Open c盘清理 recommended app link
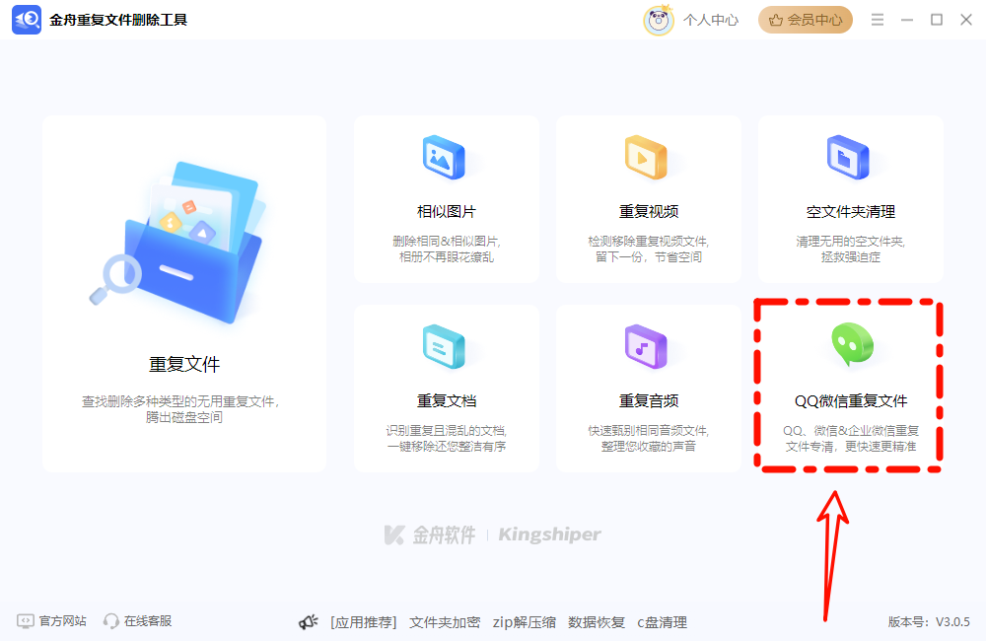 click(663, 622)
